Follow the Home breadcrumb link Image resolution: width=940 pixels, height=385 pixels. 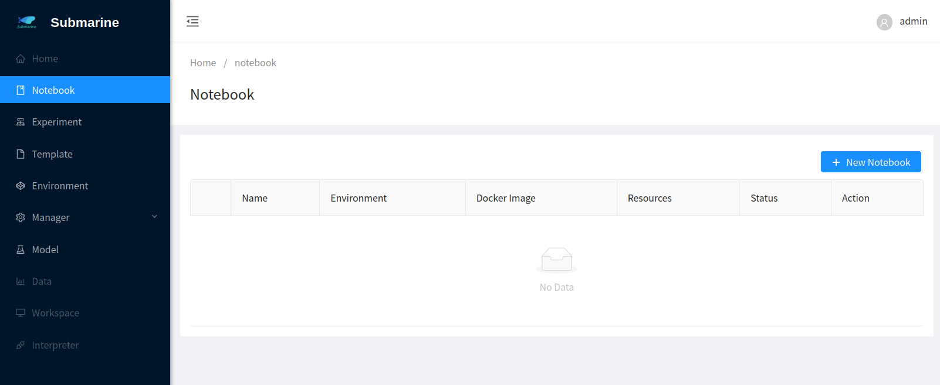point(203,63)
